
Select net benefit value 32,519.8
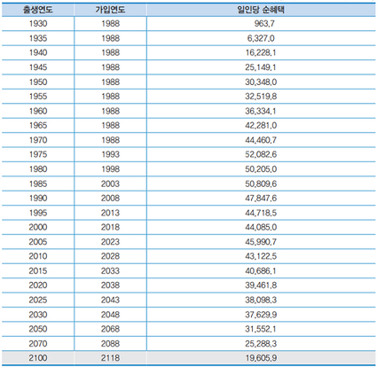[261, 97]
